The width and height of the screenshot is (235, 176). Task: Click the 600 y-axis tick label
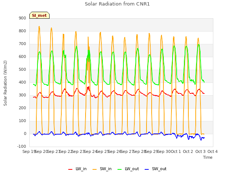[x=22, y=57]
